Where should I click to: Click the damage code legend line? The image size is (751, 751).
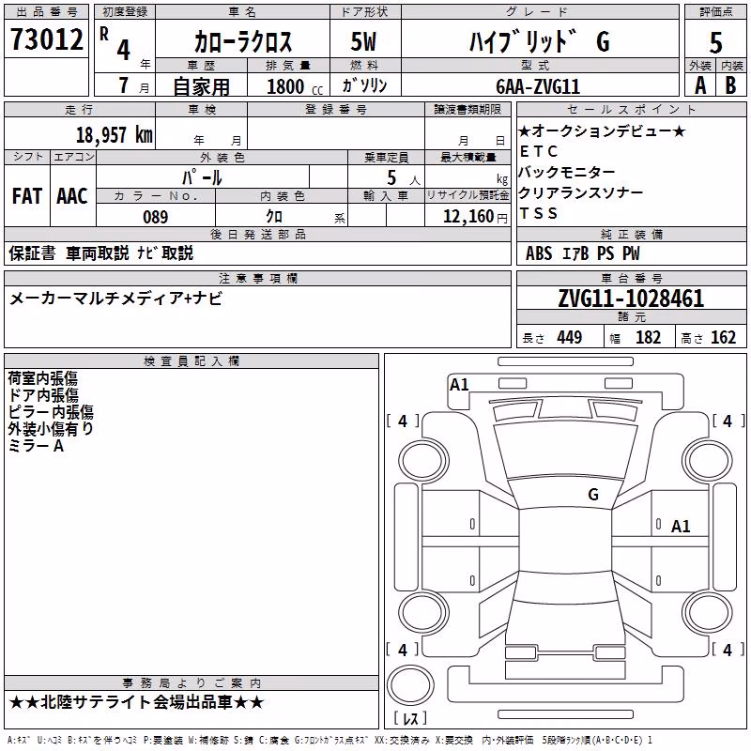(x=330, y=741)
